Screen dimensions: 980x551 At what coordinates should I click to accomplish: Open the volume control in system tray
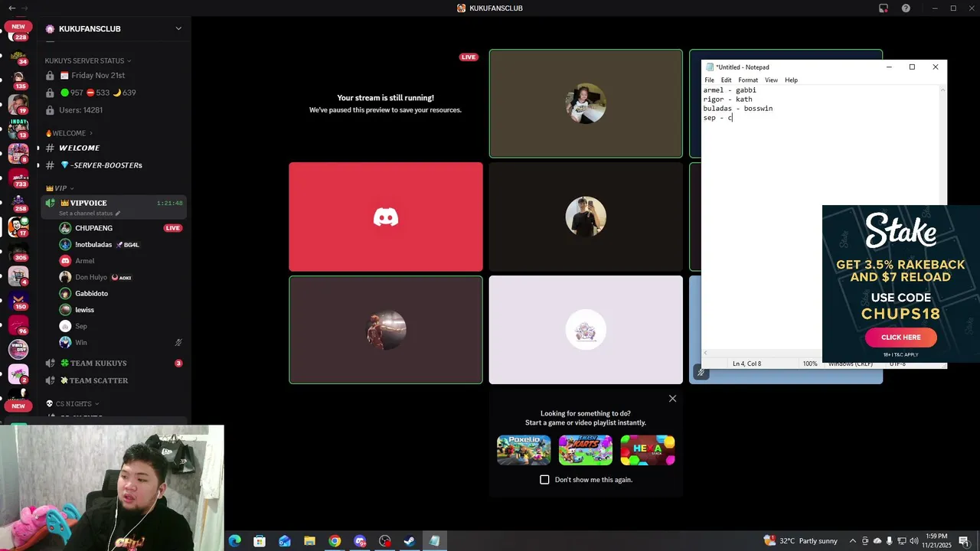[913, 541]
